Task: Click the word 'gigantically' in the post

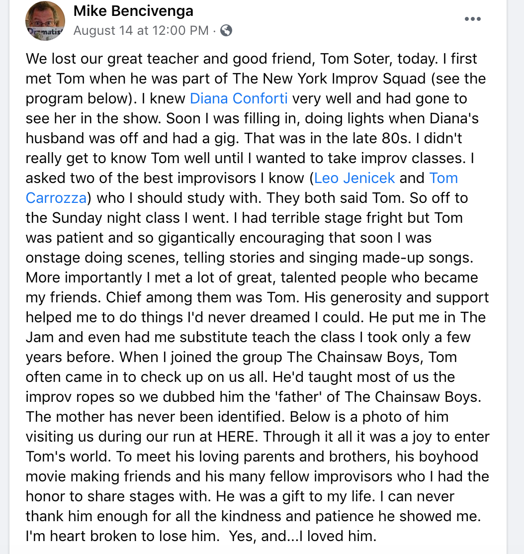Action: [196, 238]
